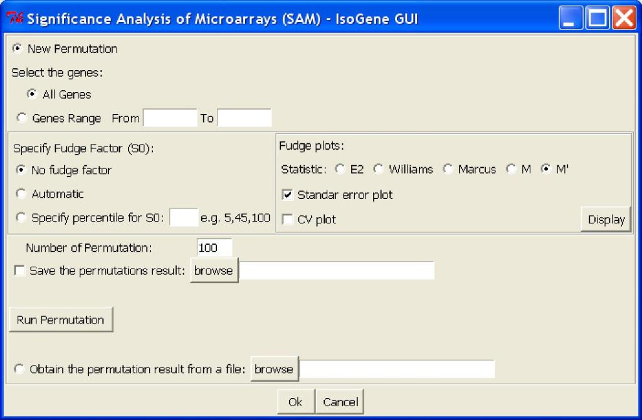Screen dimensions: 642x420
Task: Choose the Williams statistic
Action: point(379,170)
